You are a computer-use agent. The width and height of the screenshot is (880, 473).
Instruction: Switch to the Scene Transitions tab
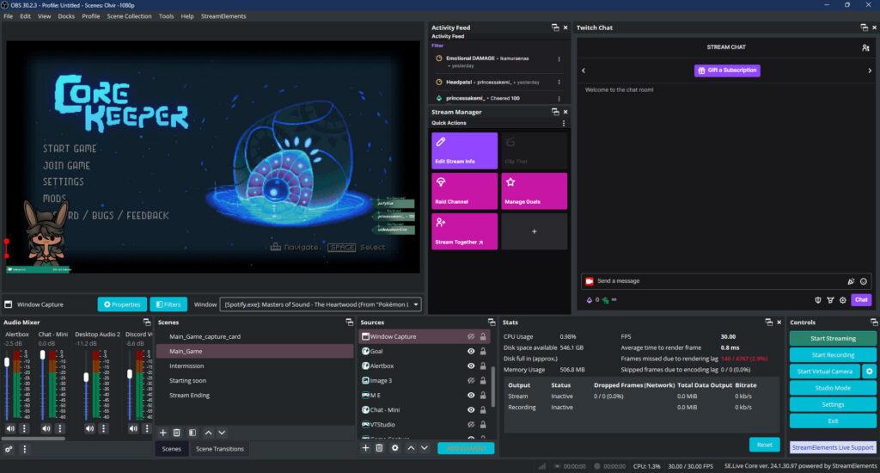click(219, 449)
